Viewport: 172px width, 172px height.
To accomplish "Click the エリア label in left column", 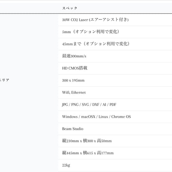I will [4, 80].
